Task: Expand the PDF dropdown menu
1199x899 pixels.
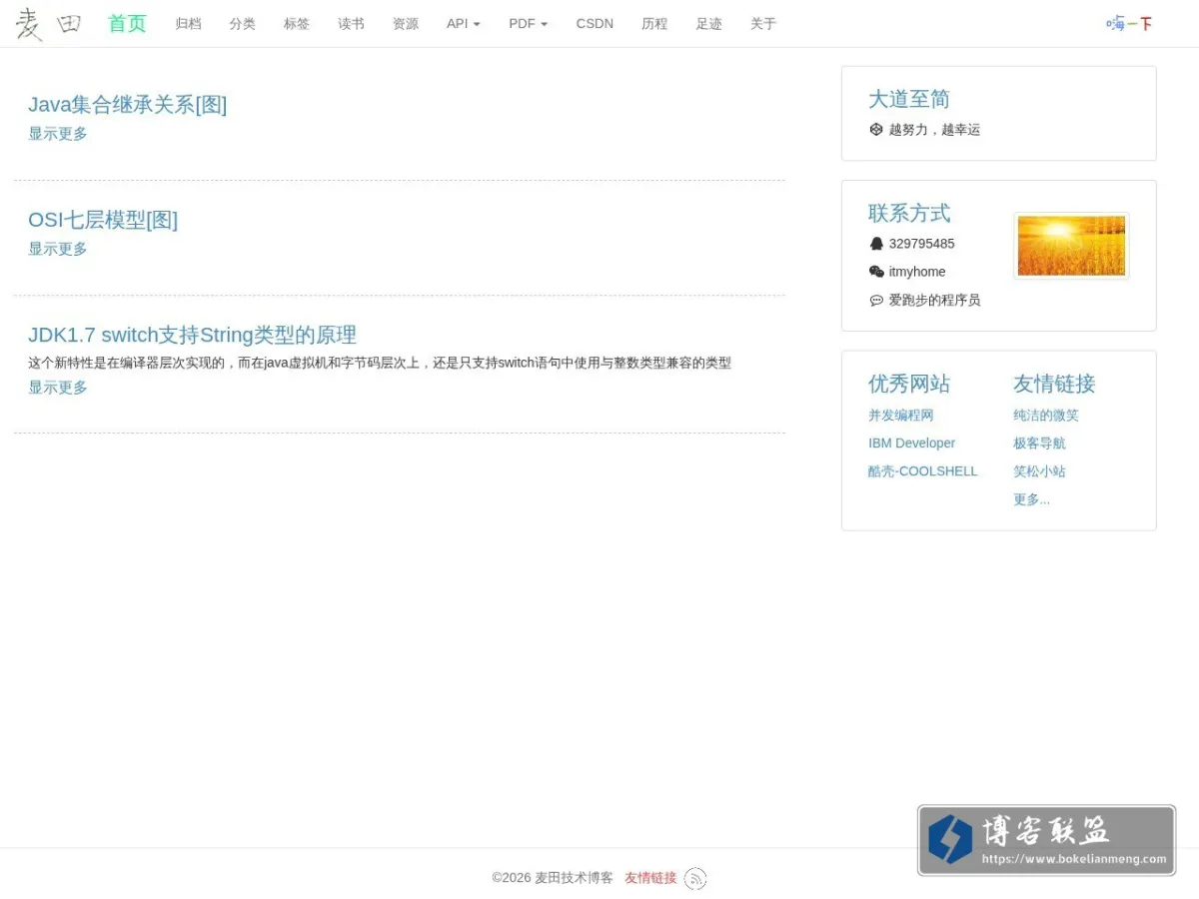Action: point(528,24)
